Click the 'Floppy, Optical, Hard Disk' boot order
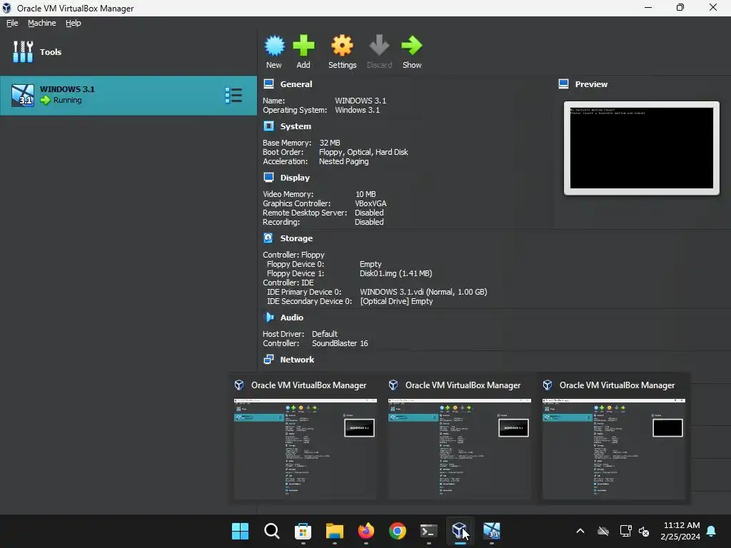Screen dimensions: 731x548 click(363, 152)
